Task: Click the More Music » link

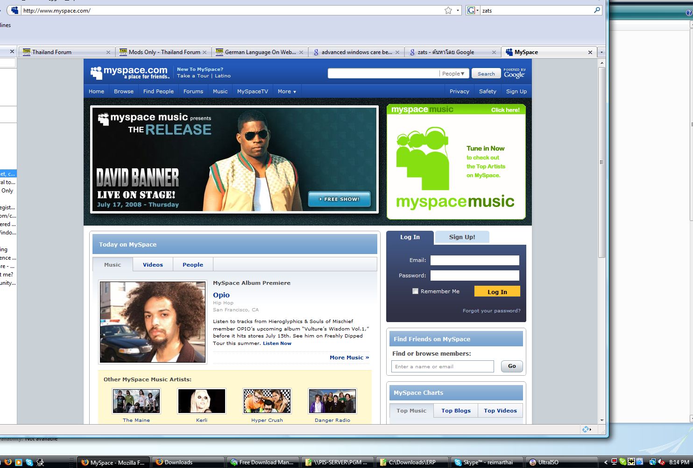Action: point(349,358)
